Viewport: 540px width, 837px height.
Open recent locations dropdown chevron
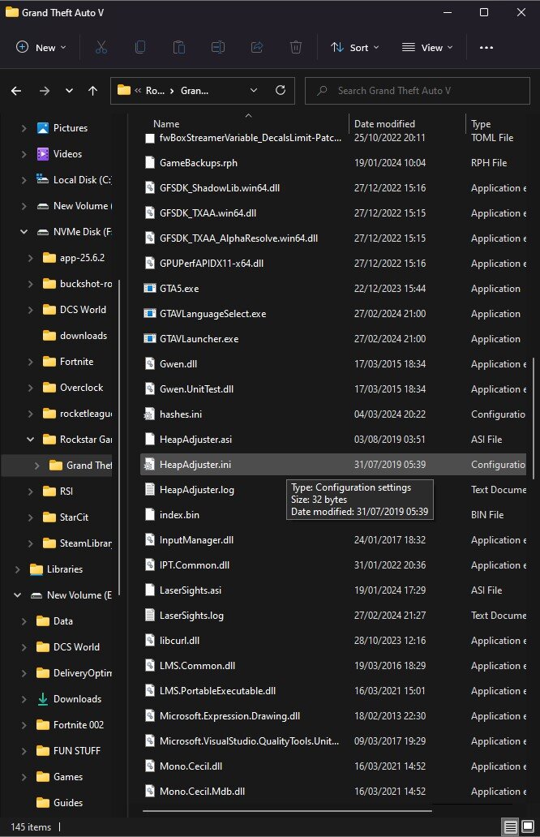tap(69, 91)
